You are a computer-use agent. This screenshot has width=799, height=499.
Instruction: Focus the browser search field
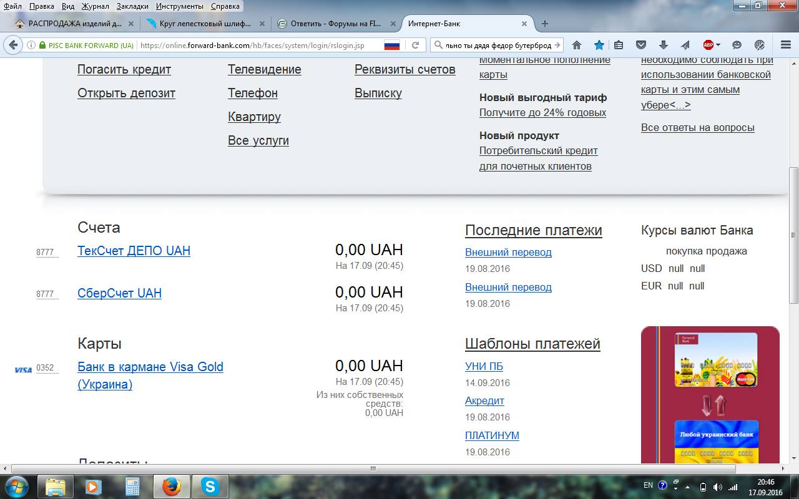(498, 46)
